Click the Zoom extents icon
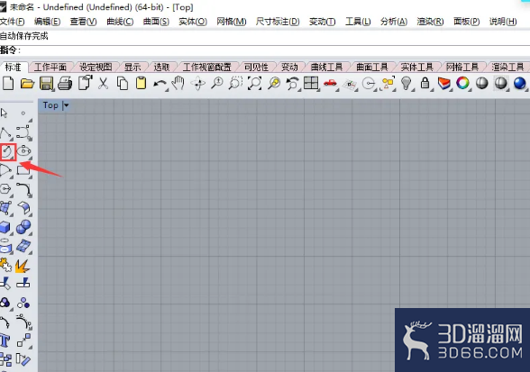 [254, 83]
